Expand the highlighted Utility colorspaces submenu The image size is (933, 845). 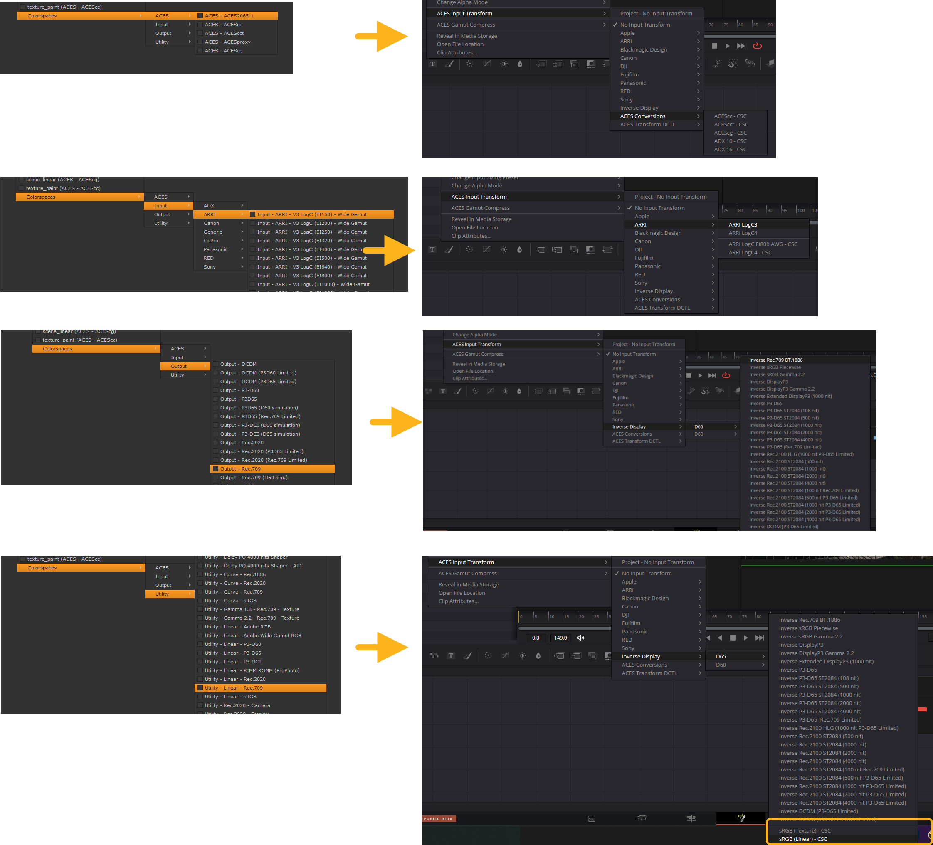point(169,594)
